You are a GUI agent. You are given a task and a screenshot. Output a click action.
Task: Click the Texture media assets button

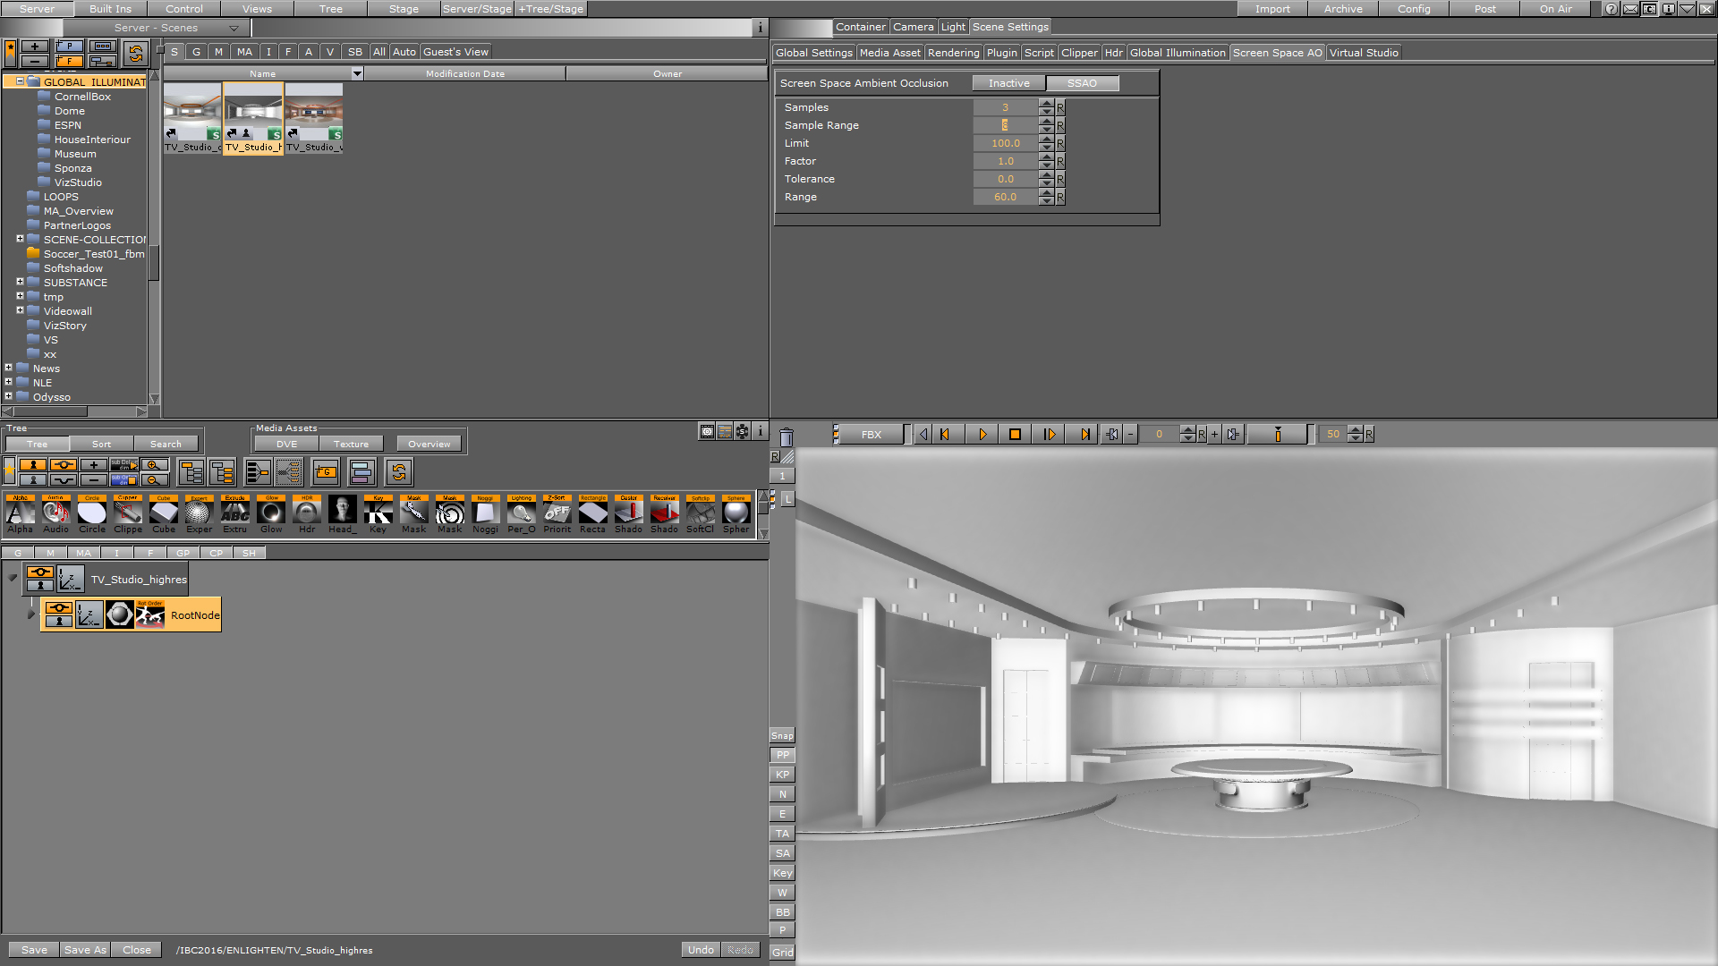coord(351,444)
